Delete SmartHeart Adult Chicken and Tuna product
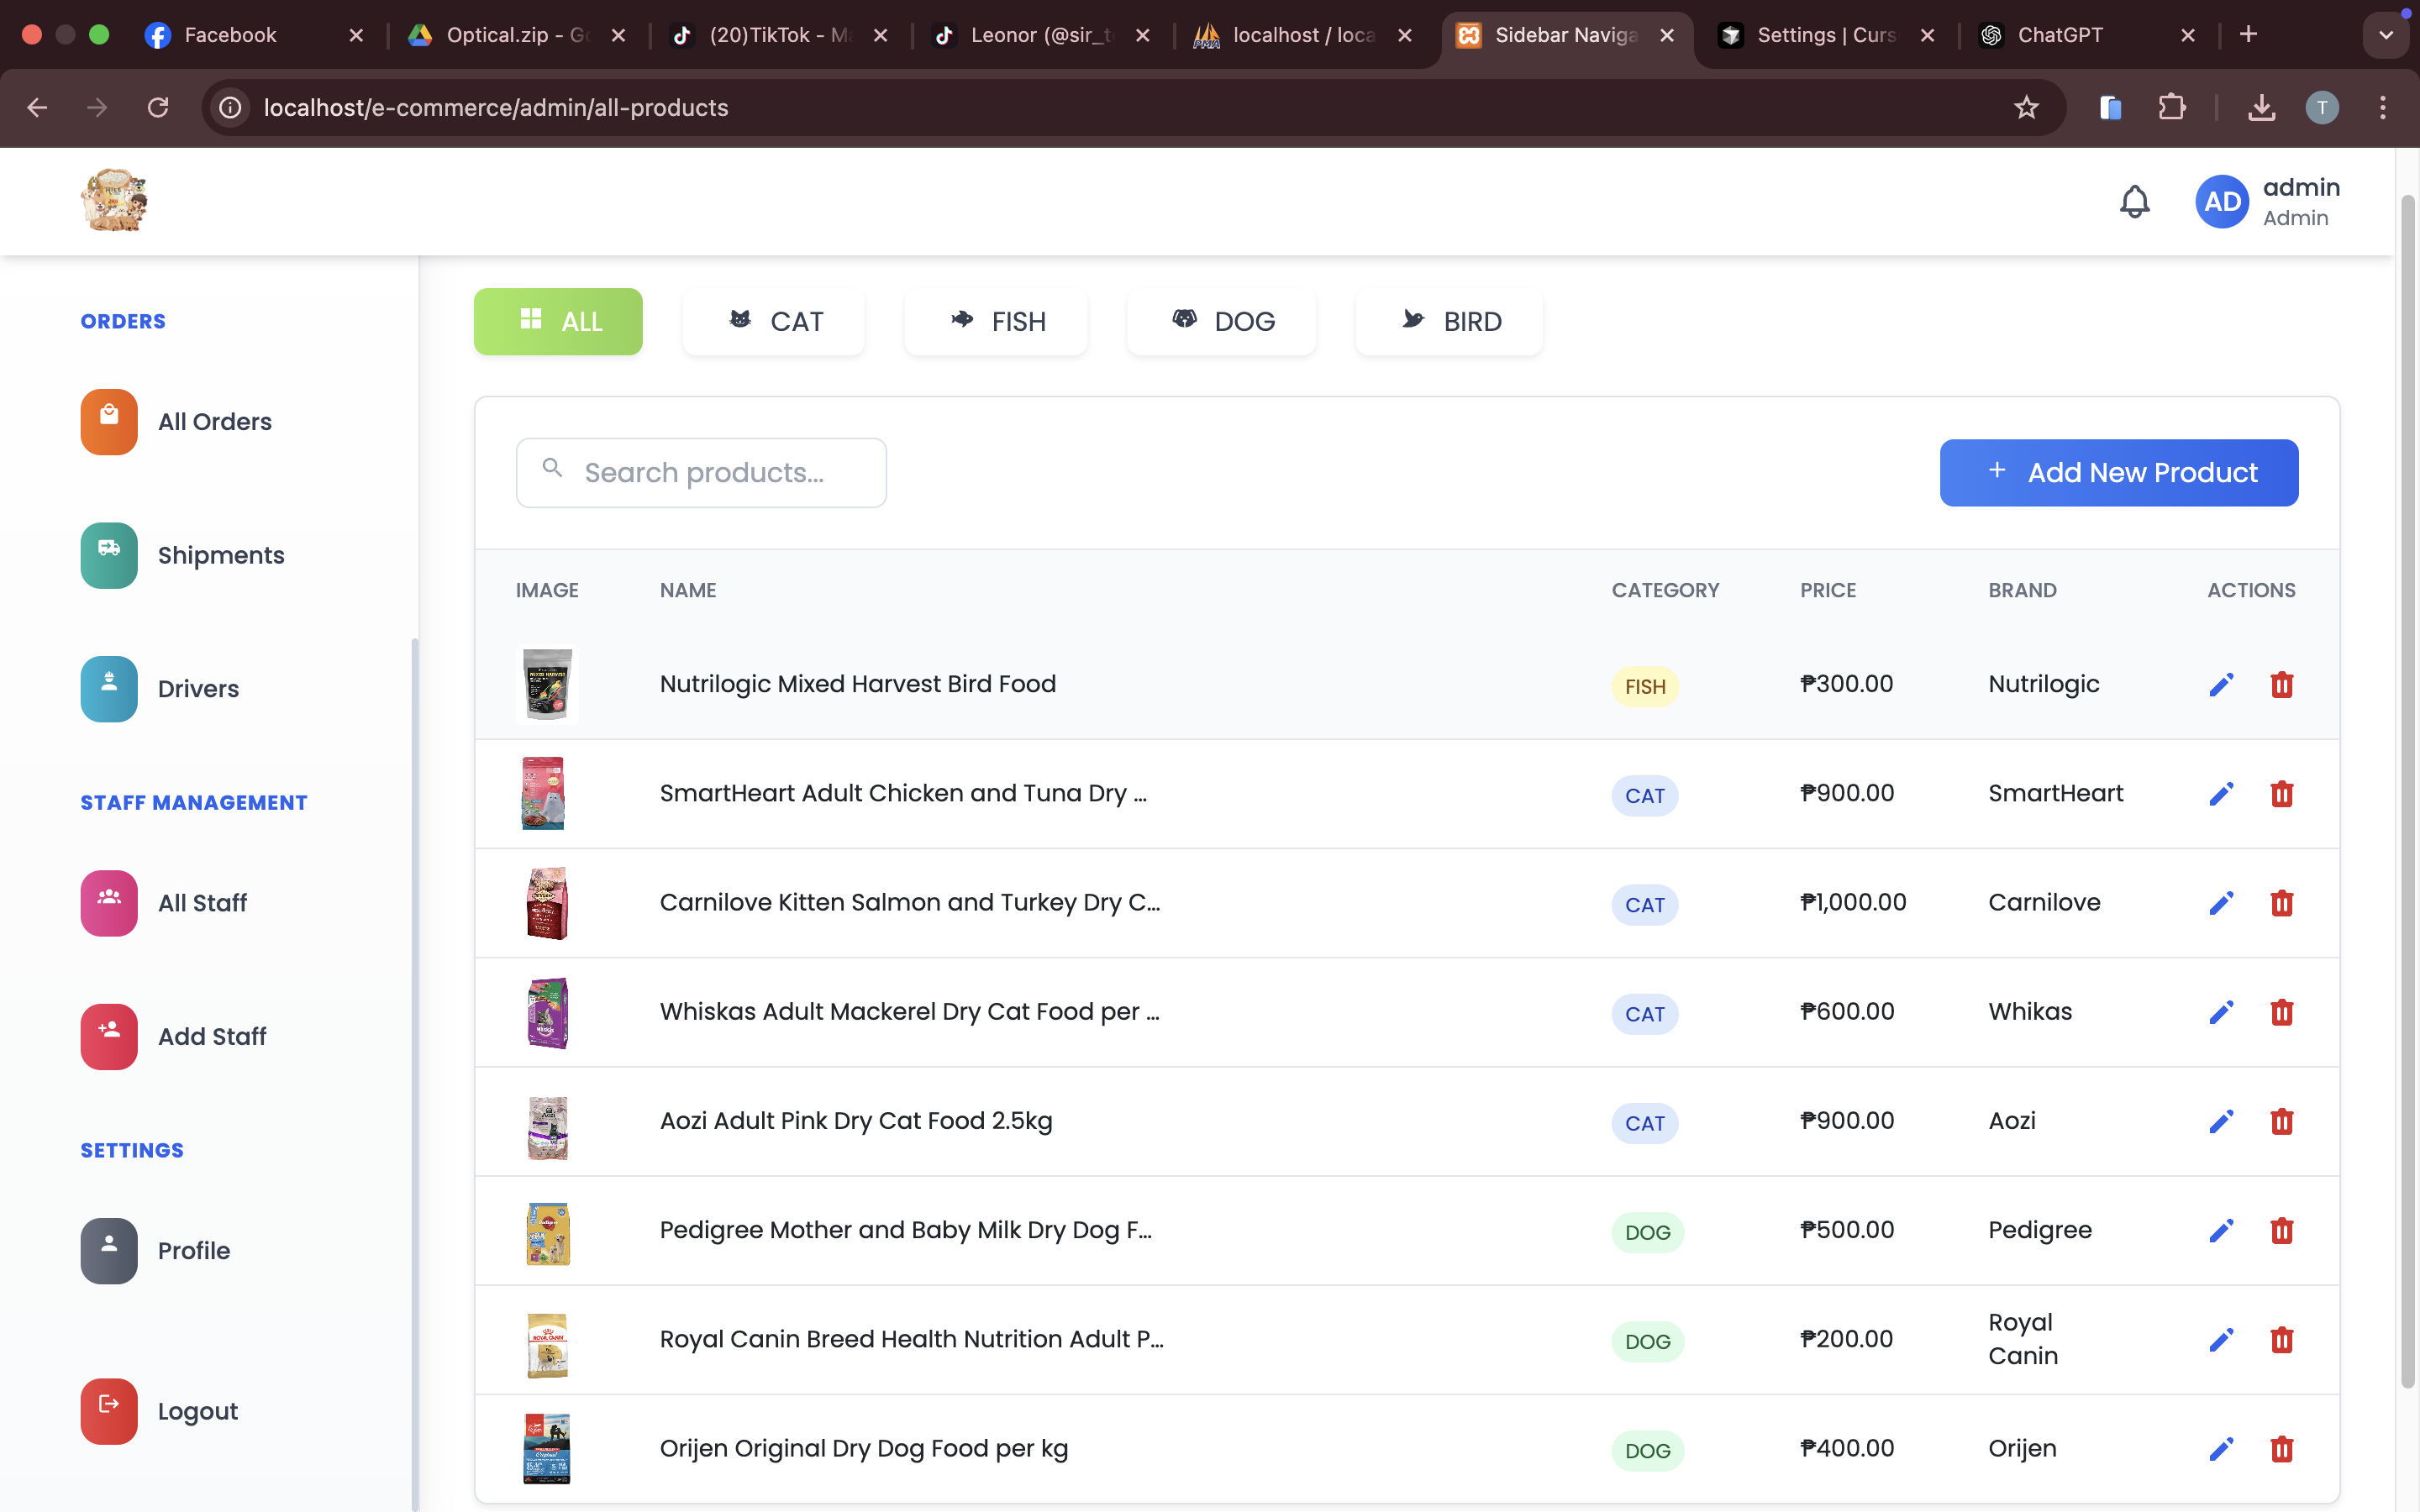The height and width of the screenshot is (1512, 2420). [x=2281, y=794]
